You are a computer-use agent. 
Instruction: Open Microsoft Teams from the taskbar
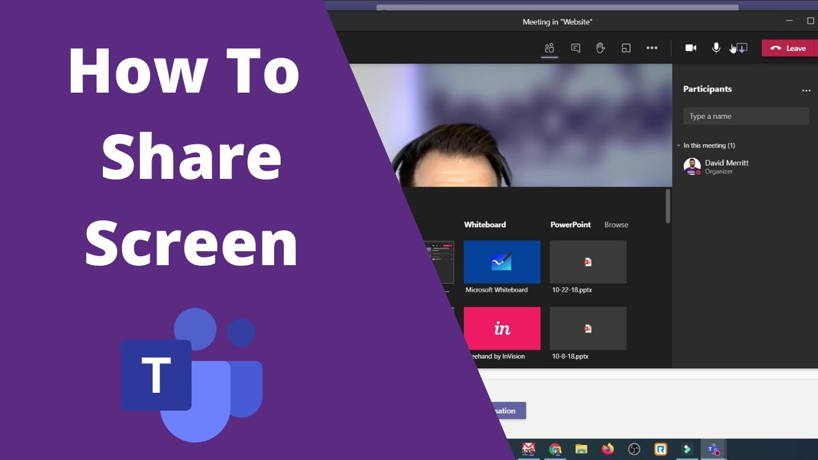[x=713, y=449]
